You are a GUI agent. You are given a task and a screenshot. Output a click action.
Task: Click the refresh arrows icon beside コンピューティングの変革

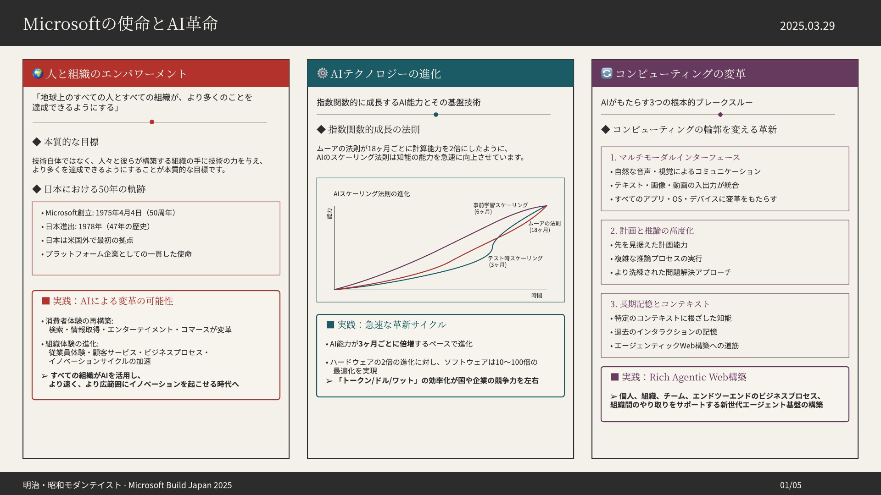(x=607, y=73)
